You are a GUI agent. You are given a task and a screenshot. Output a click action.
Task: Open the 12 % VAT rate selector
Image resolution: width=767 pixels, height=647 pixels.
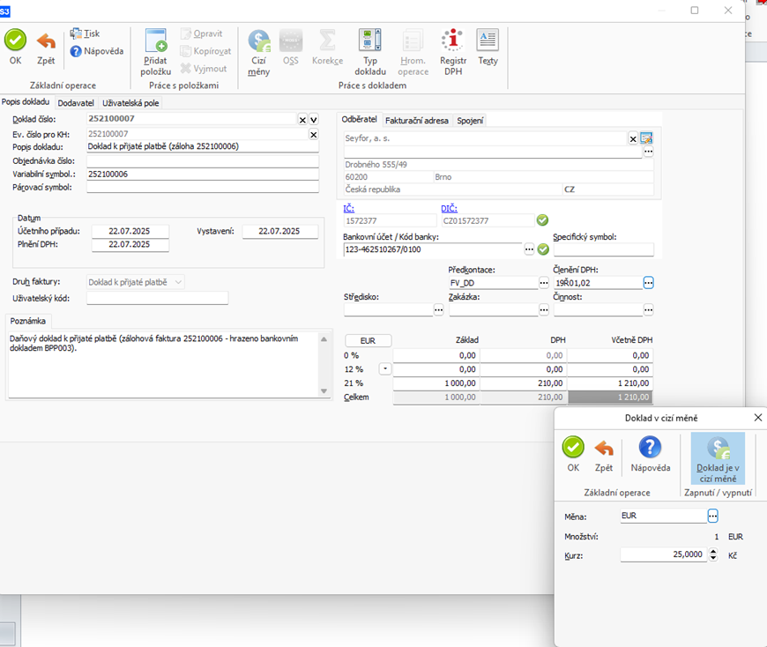(385, 369)
